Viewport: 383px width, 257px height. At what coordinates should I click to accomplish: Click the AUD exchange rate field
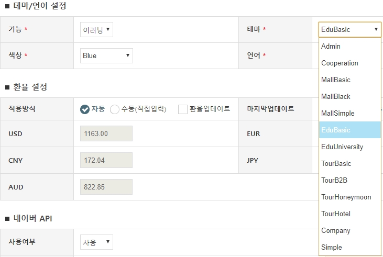coord(106,187)
